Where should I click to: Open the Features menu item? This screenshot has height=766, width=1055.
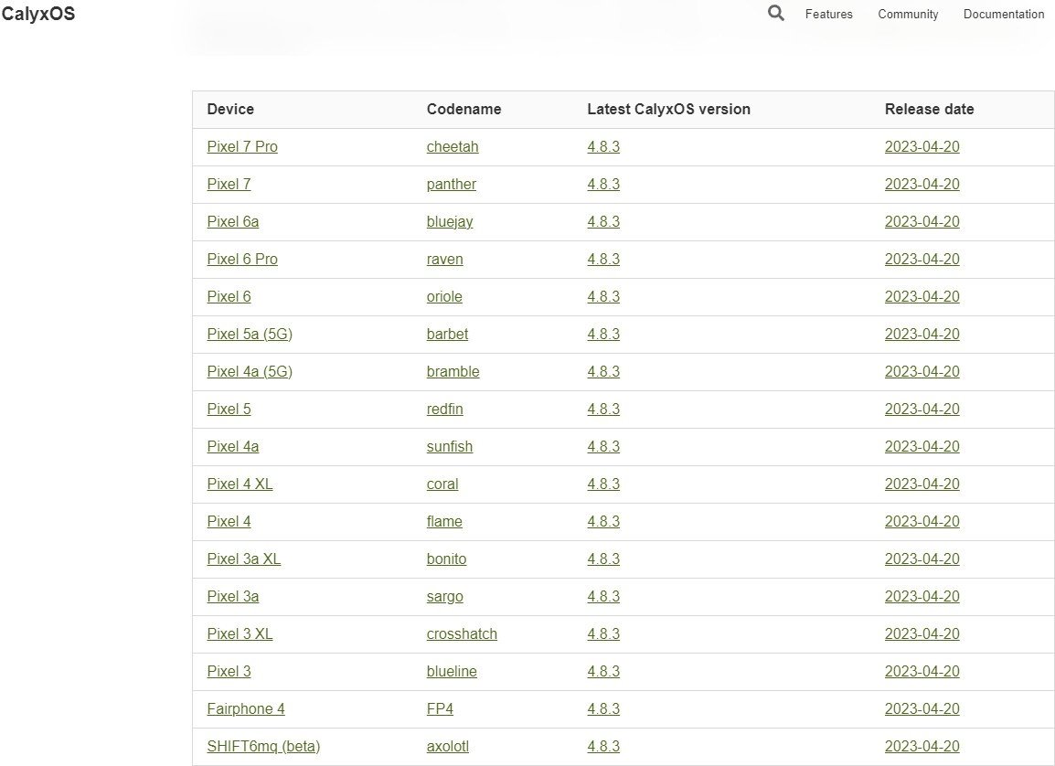point(828,15)
